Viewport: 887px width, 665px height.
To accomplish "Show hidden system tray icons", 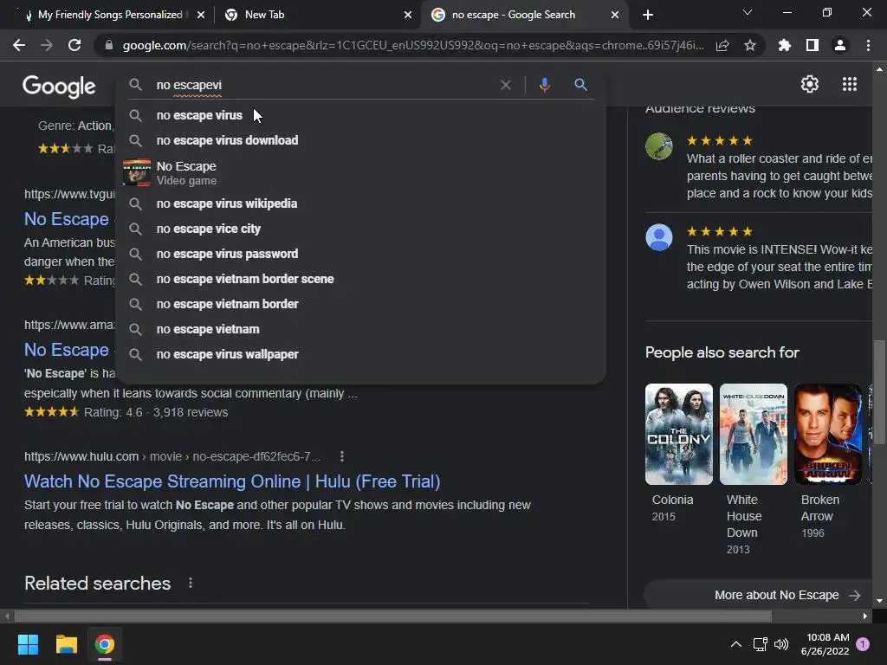I will (x=736, y=644).
